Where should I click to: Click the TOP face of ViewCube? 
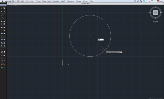[x=156, y=13]
